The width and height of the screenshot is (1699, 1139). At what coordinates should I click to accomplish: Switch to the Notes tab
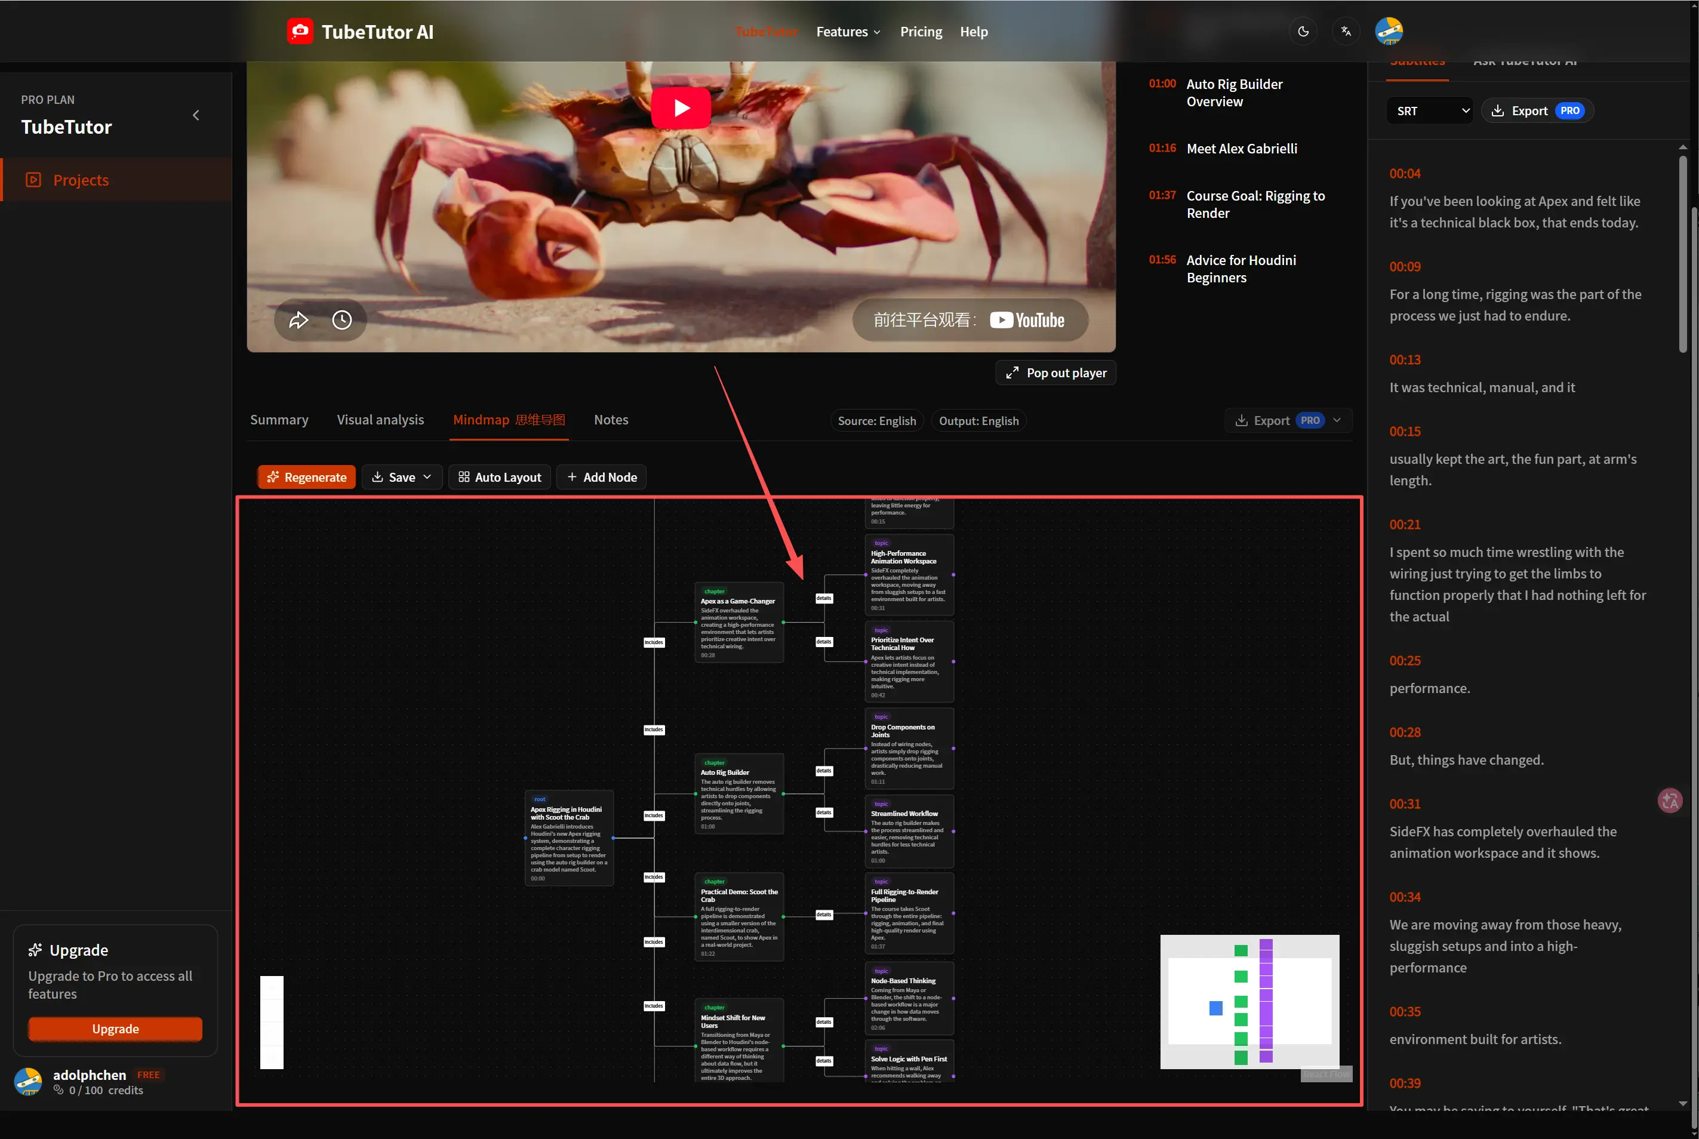[611, 420]
